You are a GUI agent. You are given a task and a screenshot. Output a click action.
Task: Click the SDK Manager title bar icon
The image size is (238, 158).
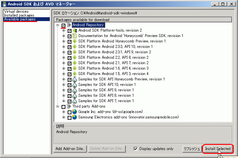tap(4, 4)
